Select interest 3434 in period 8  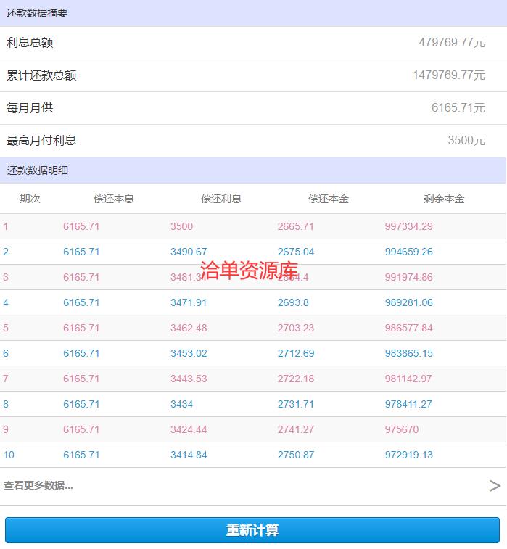pos(181,404)
